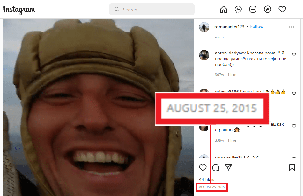Follow romanadler123
The height and width of the screenshot is (196, 303).
point(257,27)
